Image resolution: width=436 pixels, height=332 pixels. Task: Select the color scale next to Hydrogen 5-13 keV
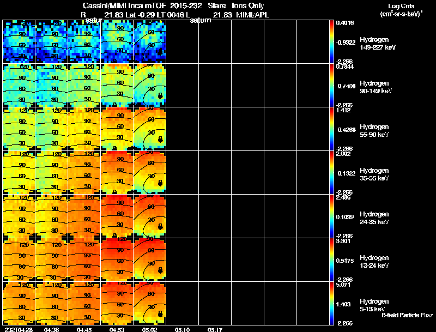(x=331, y=303)
